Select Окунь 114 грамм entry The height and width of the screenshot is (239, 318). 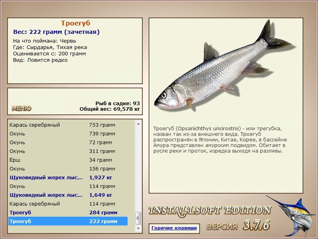[68, 186]
